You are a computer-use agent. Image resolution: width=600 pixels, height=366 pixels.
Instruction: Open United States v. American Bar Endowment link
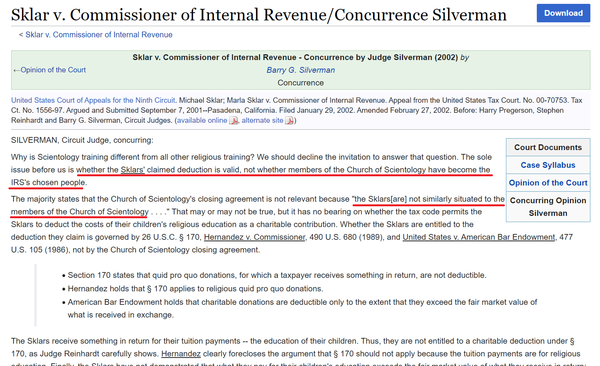click(479, 237)
